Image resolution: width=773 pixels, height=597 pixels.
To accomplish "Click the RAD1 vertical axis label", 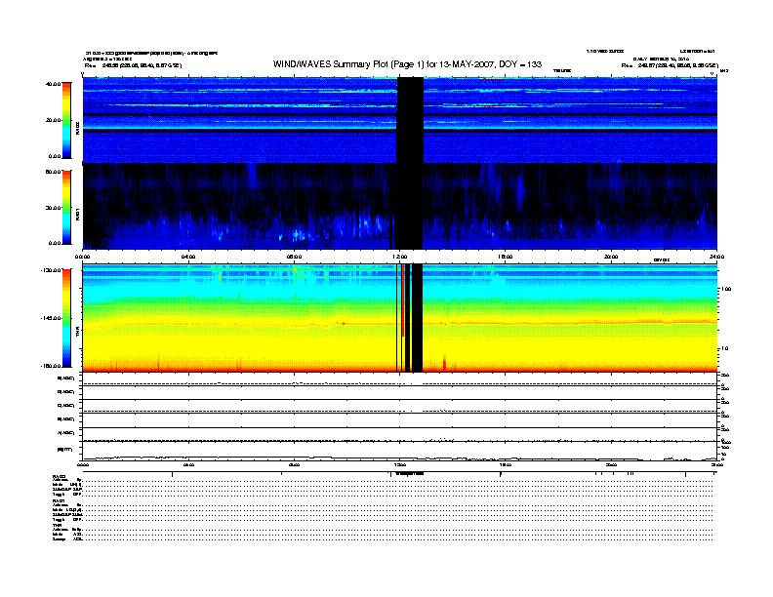I will tap(77, 214).
